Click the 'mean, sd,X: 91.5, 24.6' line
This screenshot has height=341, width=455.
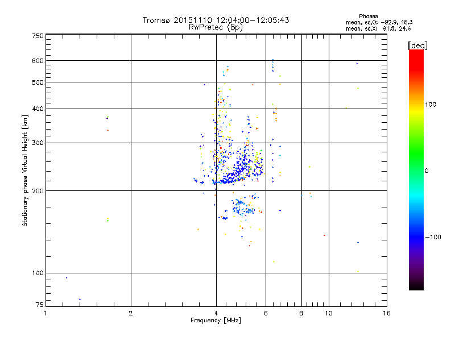[378, 28]
